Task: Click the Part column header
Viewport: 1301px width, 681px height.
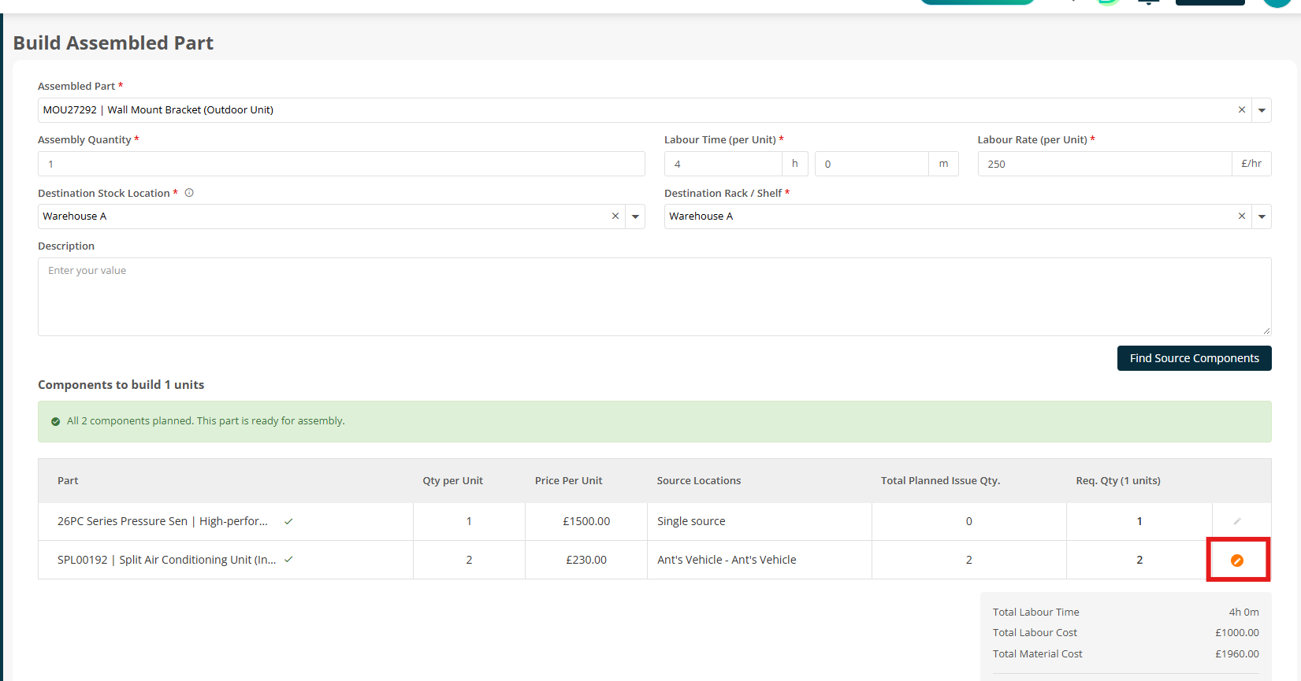Action: (68, 481)
